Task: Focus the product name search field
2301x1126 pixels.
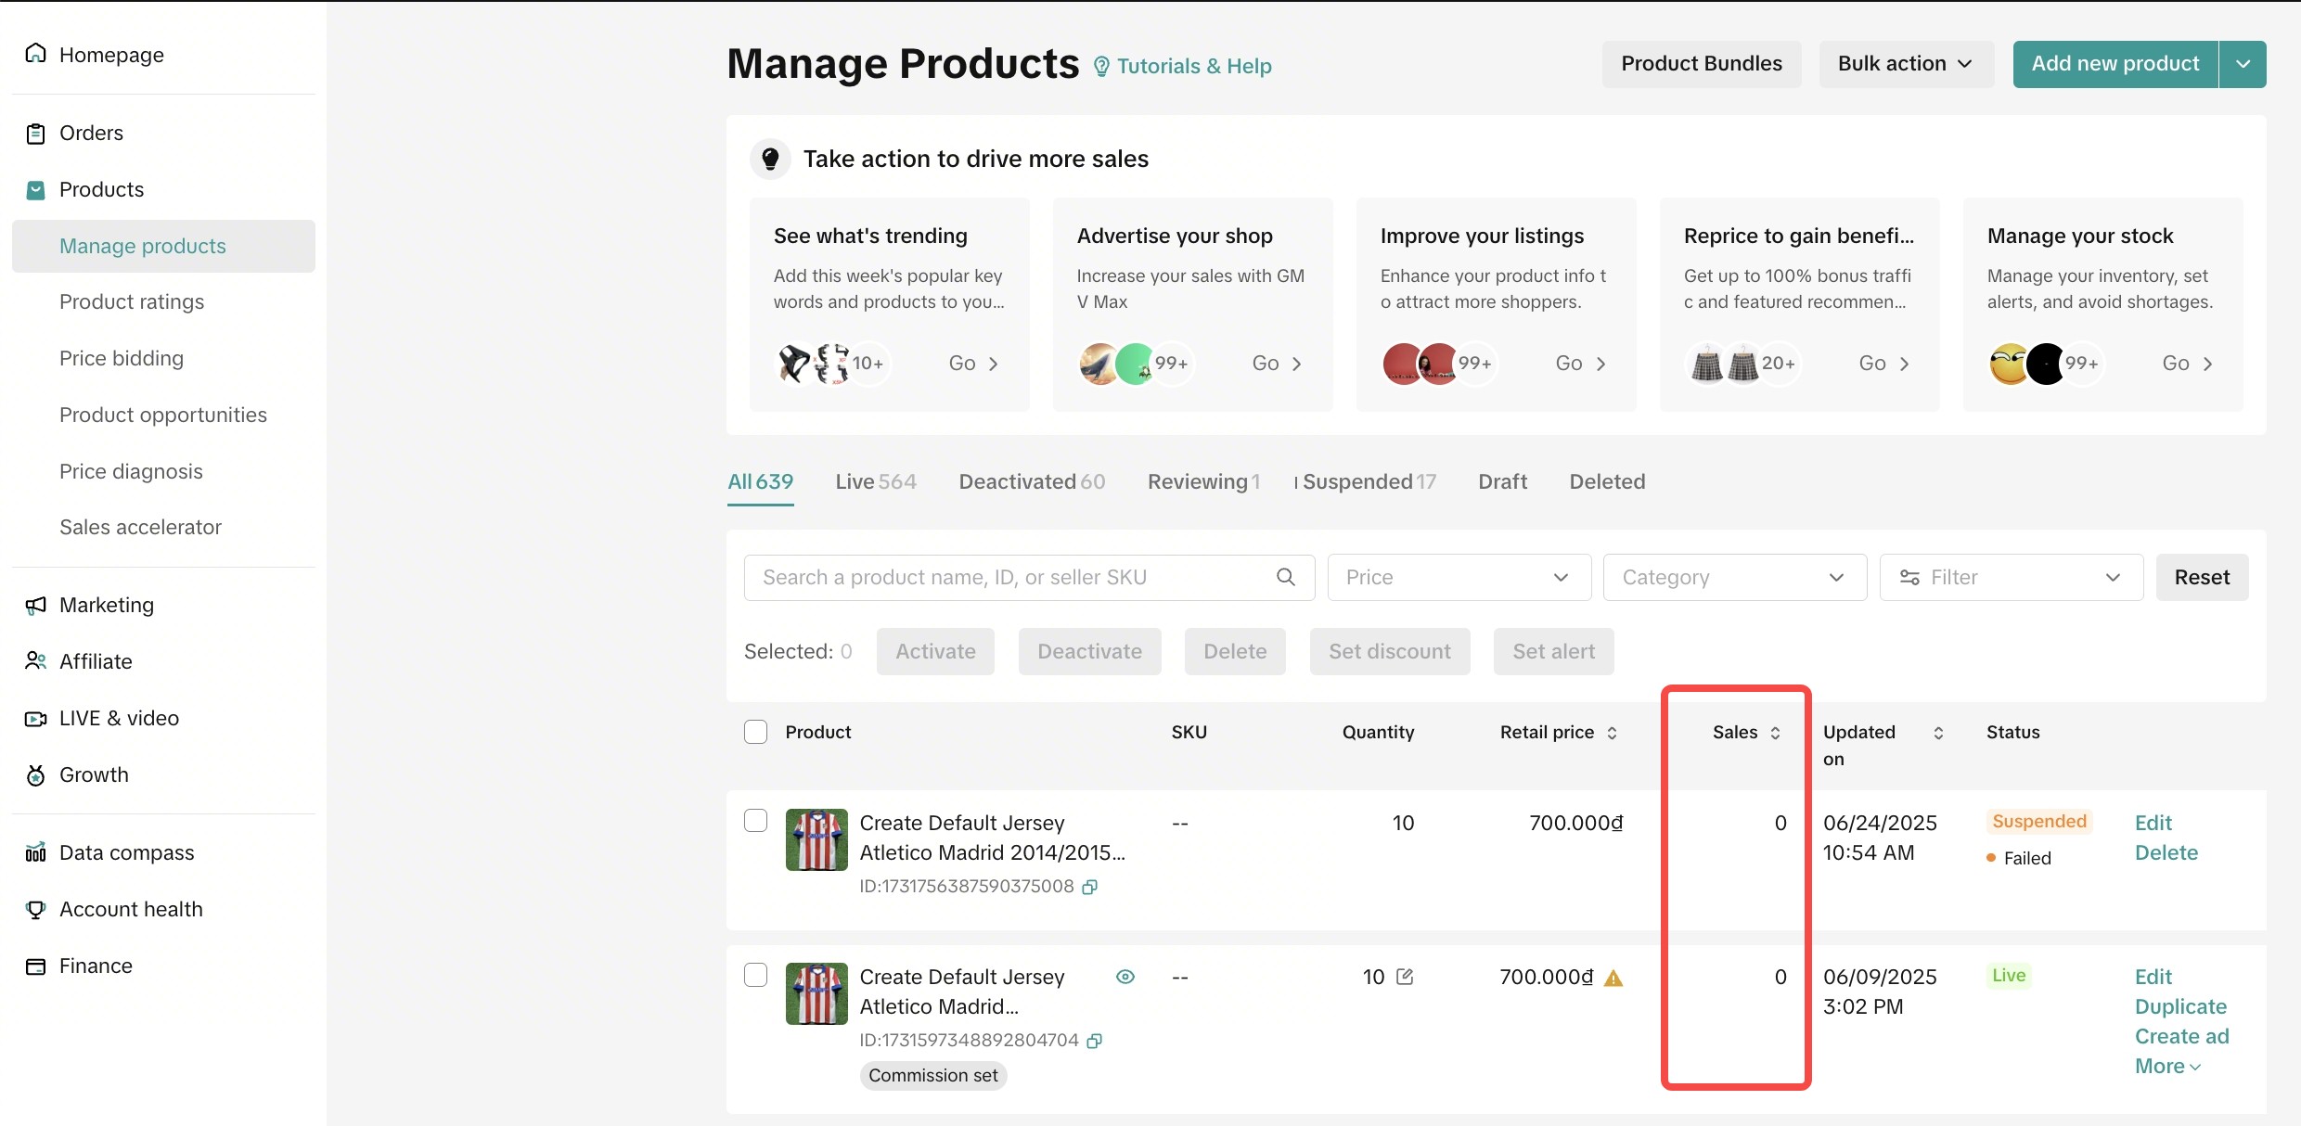Action: coord(1011,577)
